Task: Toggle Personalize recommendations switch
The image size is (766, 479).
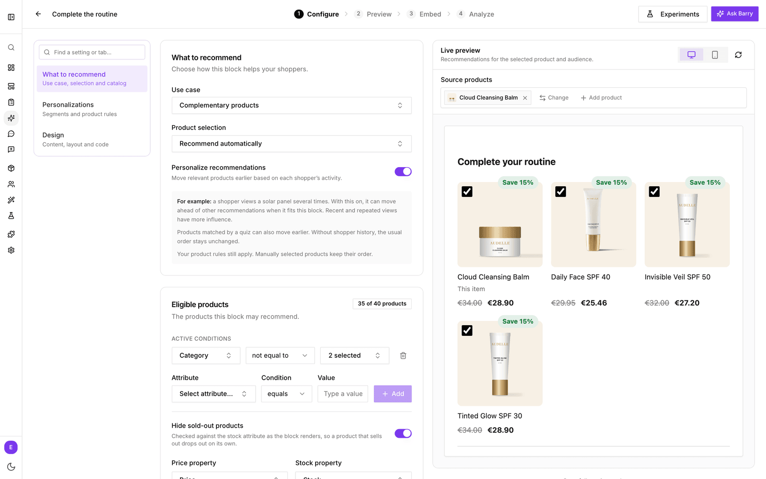Action: [x=403, y=171]
